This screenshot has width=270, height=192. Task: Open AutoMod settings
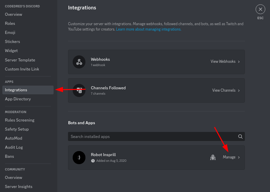click(13, 138)
